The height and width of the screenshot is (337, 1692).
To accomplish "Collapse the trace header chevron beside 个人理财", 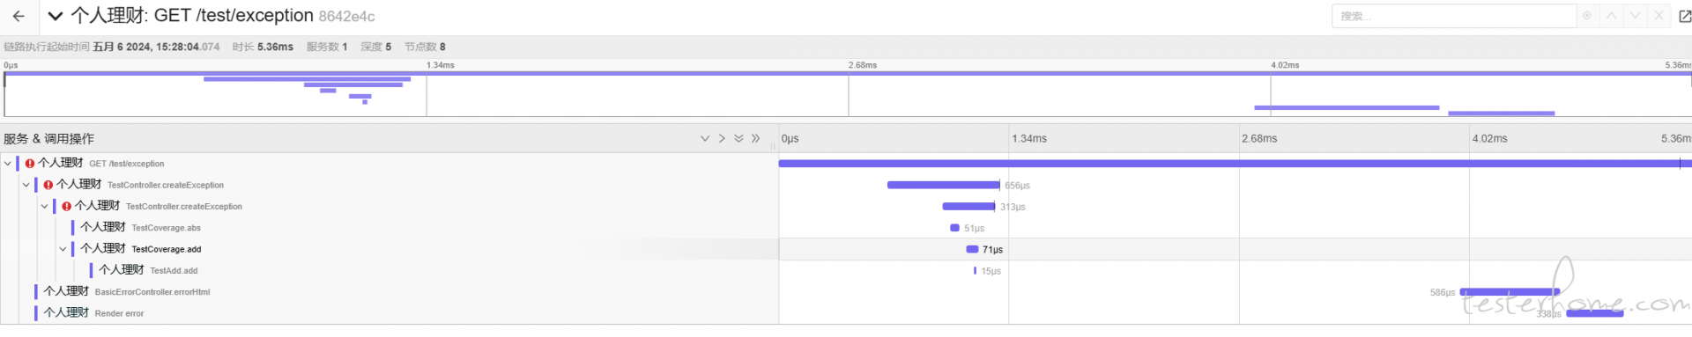I will pyautogui.click(x=56, y=16).
